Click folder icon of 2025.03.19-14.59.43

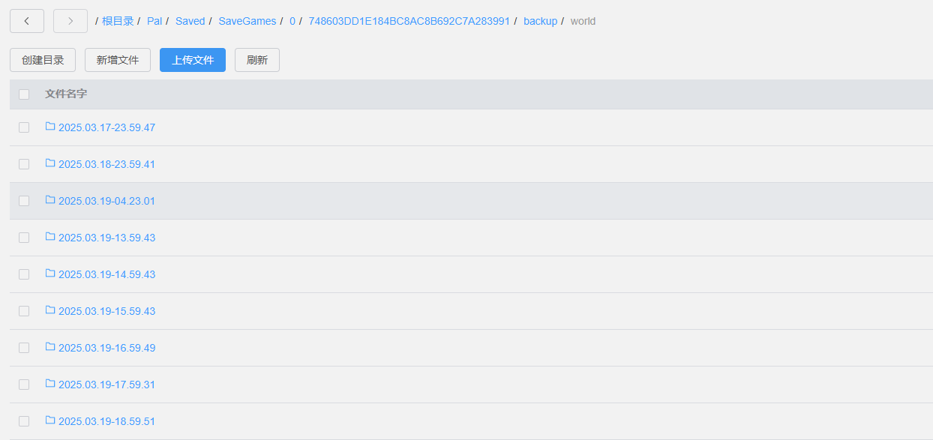tap(50, 274)
